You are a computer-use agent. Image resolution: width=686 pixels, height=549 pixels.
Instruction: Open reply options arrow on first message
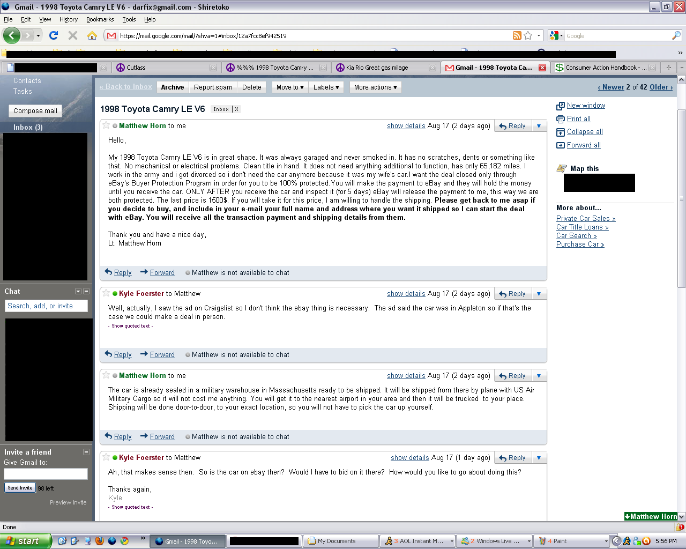(x=539, y=126)
